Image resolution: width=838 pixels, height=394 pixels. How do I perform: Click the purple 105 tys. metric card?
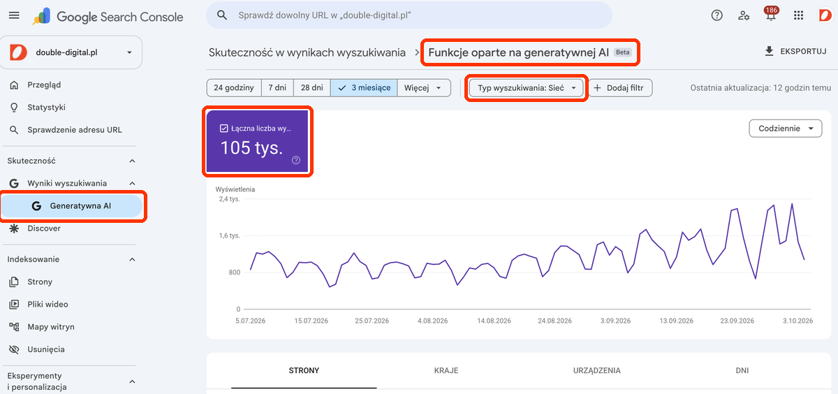click(x=257, y=142)
